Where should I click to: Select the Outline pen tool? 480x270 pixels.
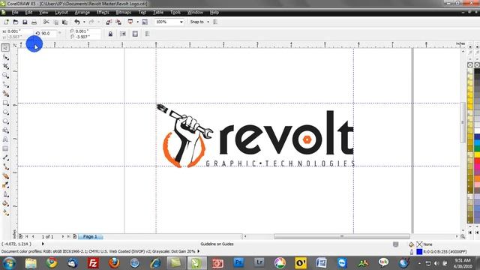5,194
